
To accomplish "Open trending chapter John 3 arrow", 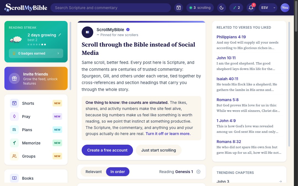I will tap(280, 181).
